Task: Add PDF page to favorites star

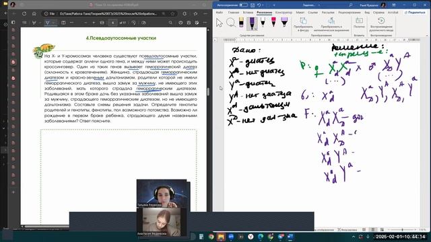Action: [x=172, y=13]
